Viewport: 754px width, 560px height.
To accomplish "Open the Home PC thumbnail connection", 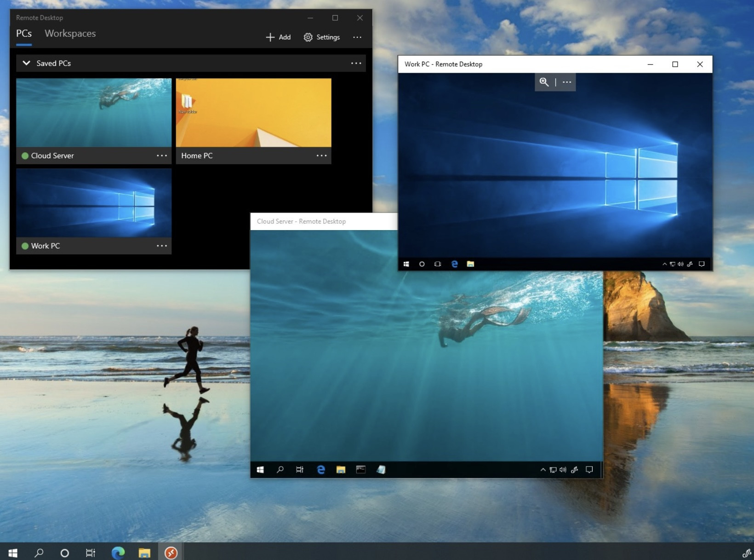I will [253, 113].
